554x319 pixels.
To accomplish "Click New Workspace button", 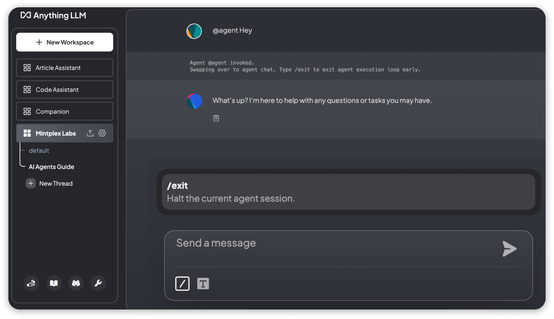I will coord(65,42).
